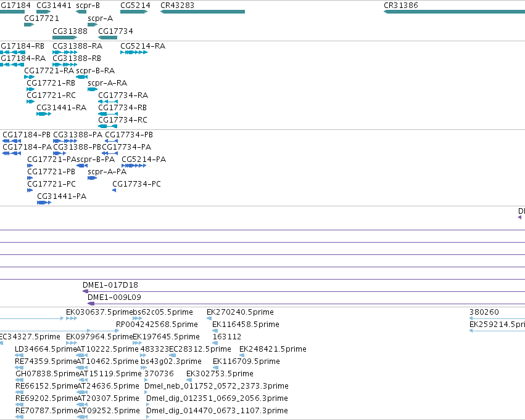
Task: Click the CG17184-PA protein label
Action: [27, 147]
